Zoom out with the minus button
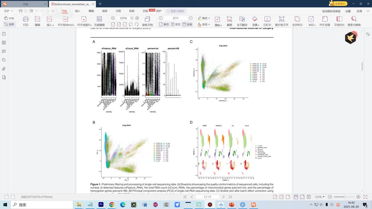 click(113, 18)
